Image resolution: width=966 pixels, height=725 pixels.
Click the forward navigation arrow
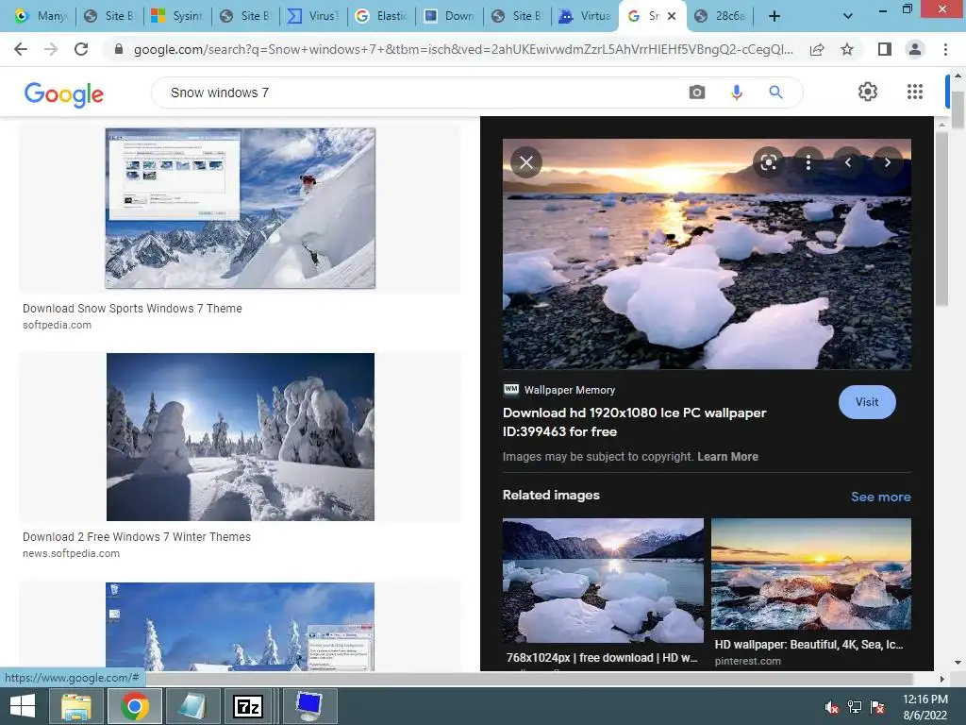[51, 49]
